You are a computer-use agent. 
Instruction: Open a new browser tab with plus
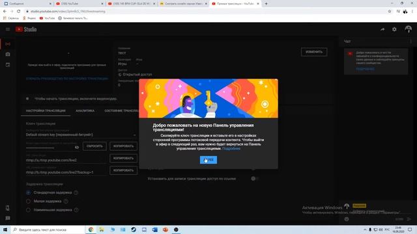(x=266, y=4)
